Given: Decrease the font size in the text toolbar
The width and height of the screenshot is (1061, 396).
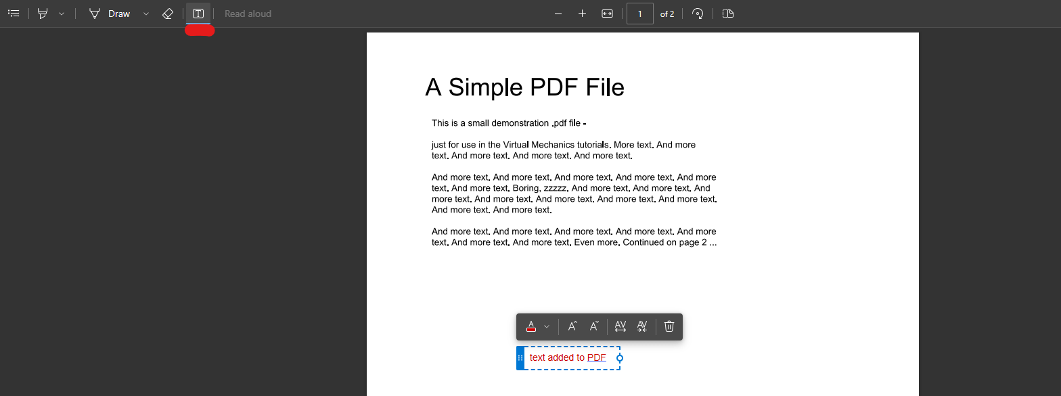Looking at the screenshot, I should pyautogui.click(x=594, y=326).
